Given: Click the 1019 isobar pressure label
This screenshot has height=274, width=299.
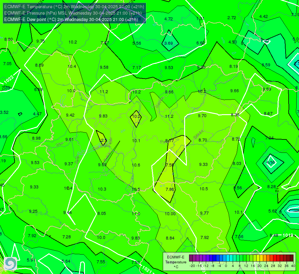Looking at the screenshot, I should pos(288,235).
